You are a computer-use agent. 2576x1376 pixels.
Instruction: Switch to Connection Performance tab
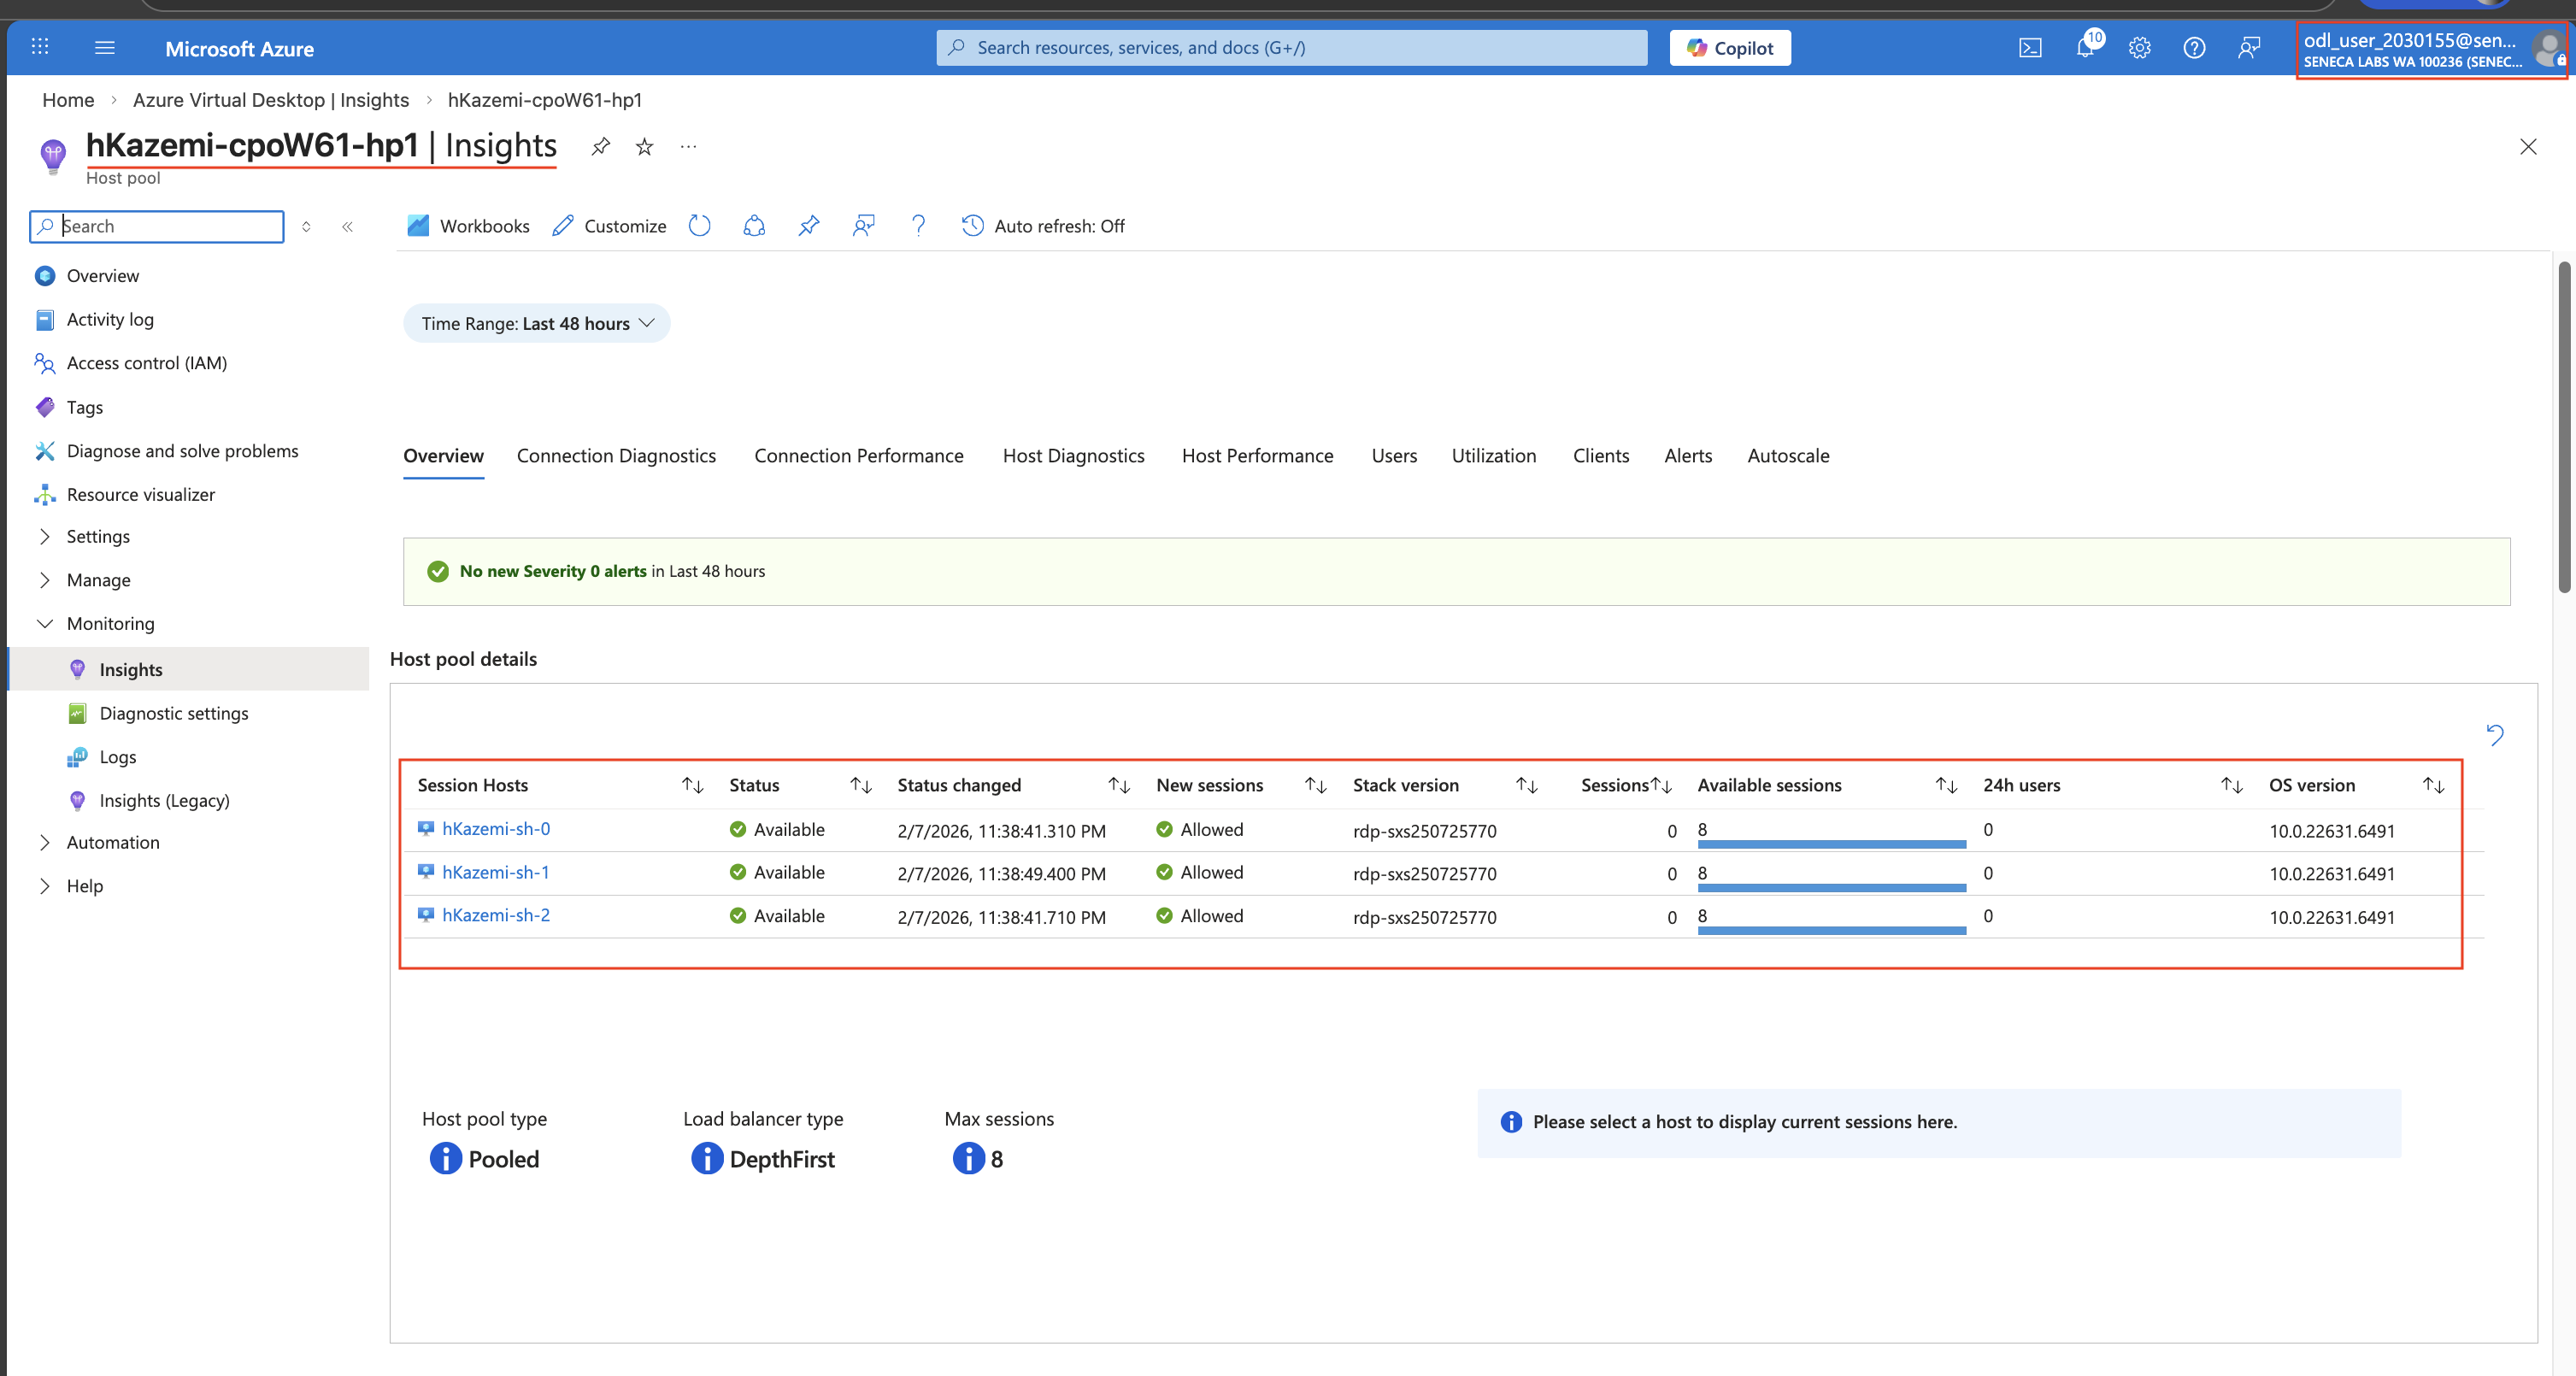tap(859, 456)
